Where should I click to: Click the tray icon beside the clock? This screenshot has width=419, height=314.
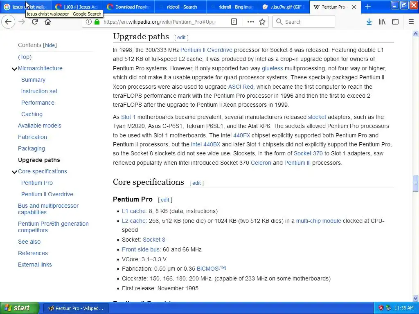coord(389,308)
